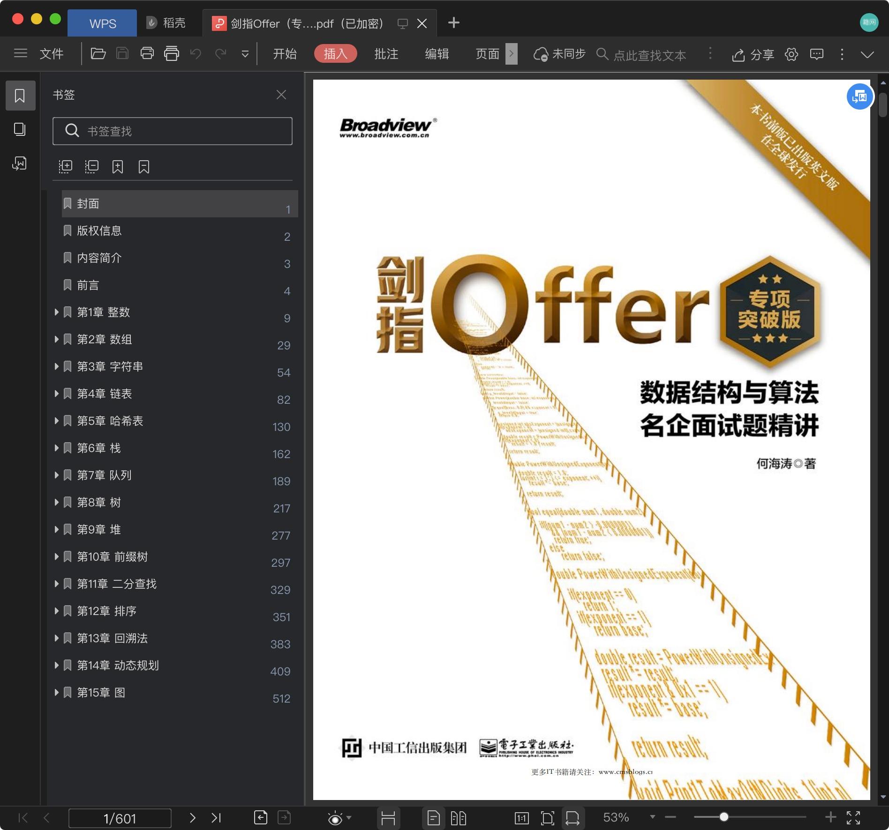Click the print preview icon
The height and width of the screenshot is (830, 889).
[x=172, y=53]
